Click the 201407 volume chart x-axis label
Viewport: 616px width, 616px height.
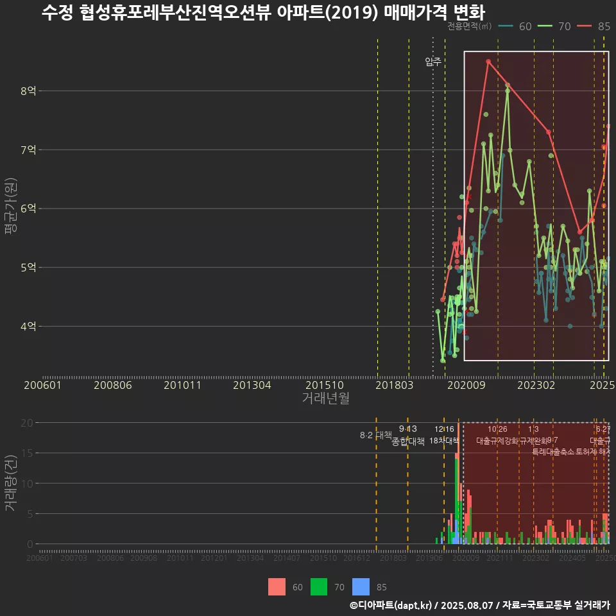[x=286, y=558]
